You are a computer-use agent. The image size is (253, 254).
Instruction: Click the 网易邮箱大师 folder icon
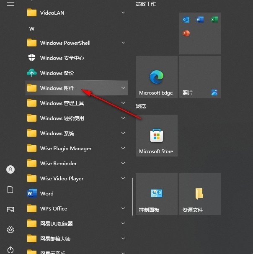click(x=32, y=239)
